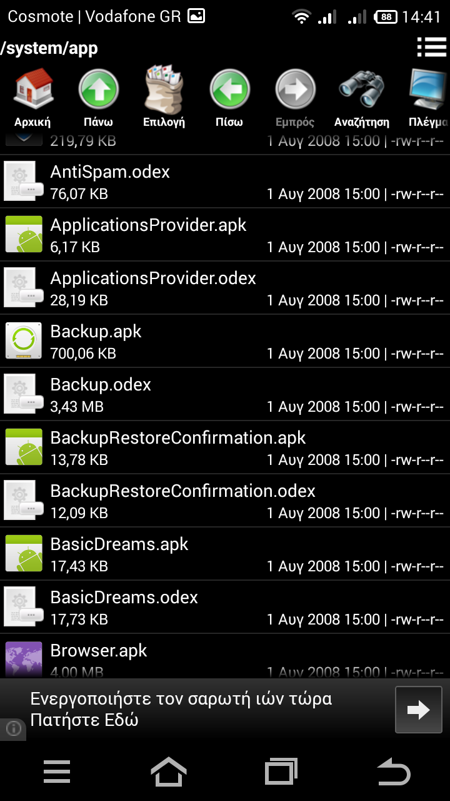Tap the status bar clock 14:41

422,17
